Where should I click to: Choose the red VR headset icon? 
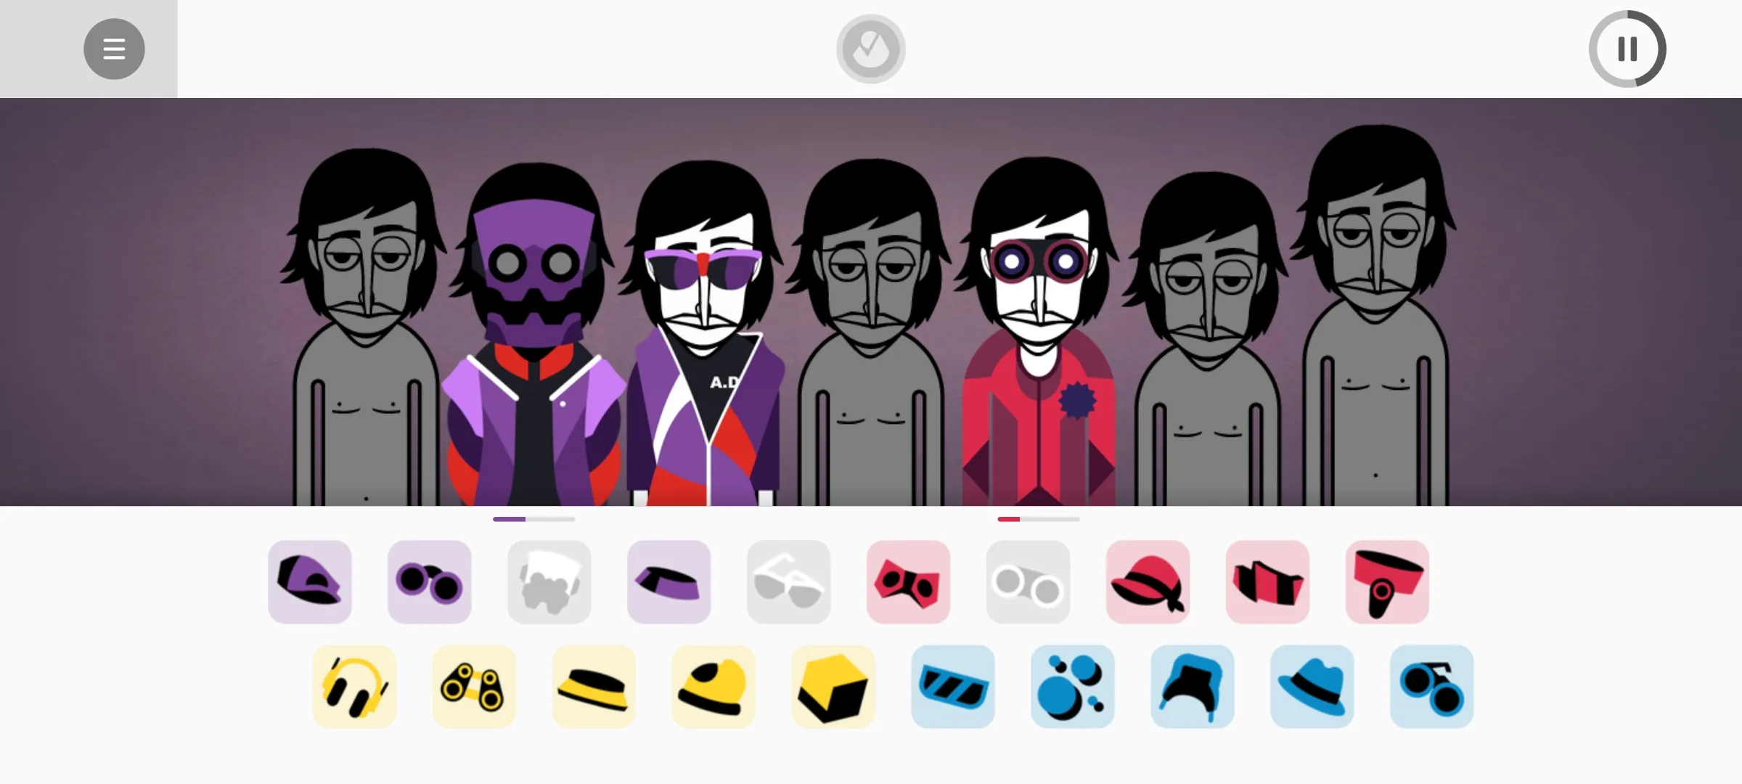(x=1268, y=581)
